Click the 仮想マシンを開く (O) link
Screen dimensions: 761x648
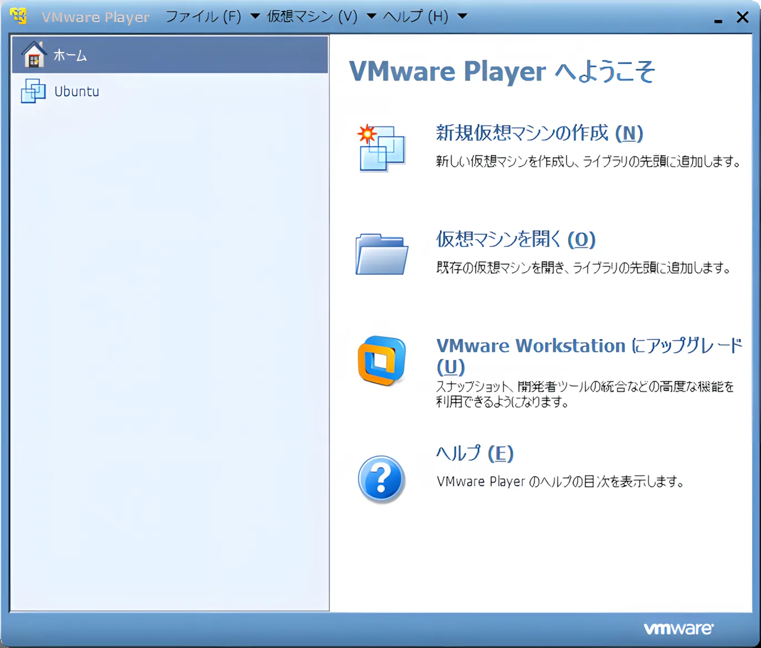click(x=515, y=240)
